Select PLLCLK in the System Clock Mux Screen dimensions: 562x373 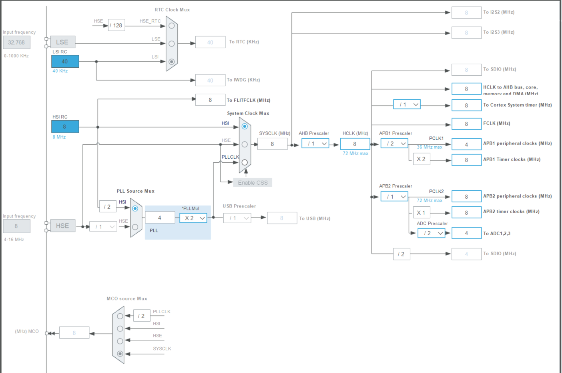click(245, 162)
